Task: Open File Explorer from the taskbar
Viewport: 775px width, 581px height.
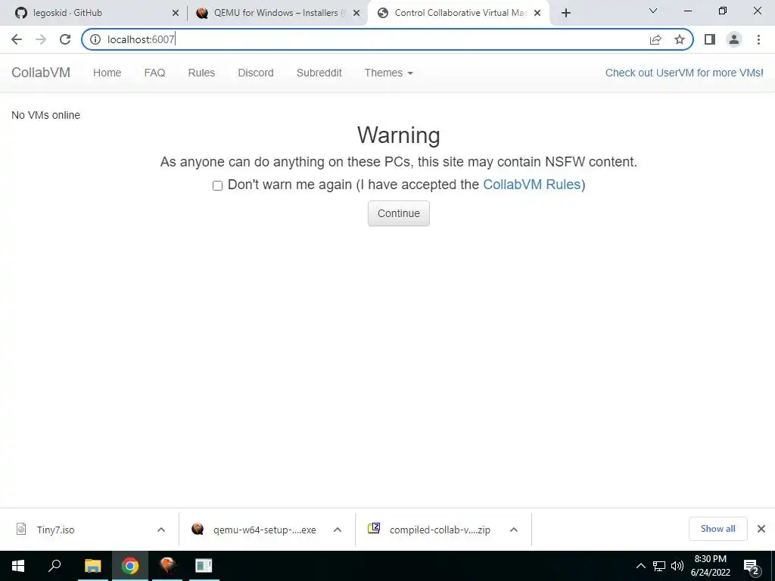Action: 92,566
